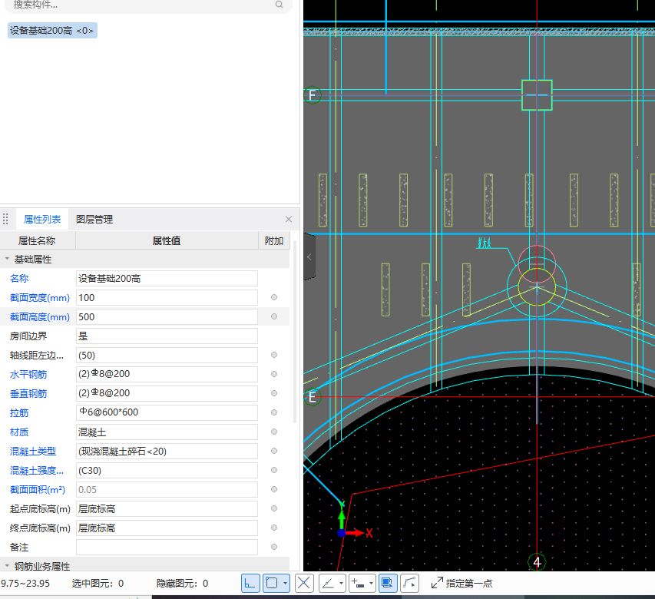Click 选中图元: 0 status text
Screen dimensions: 655x599
98,584
